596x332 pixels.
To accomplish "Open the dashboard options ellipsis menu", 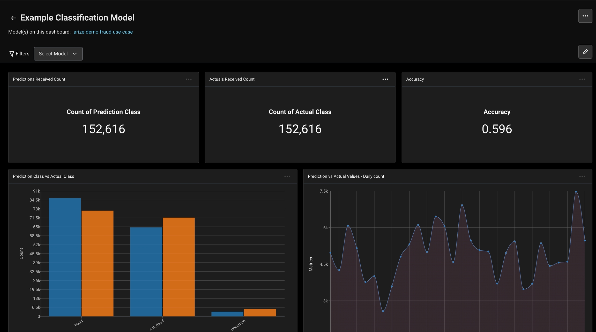I will 585,16.
